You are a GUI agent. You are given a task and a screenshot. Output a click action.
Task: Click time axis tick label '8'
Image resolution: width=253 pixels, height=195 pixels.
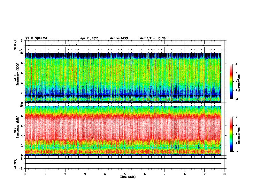(185, 174)
